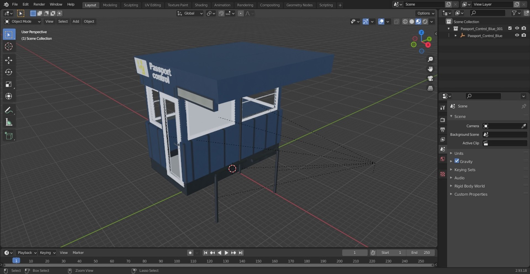Click the Blender logo menu icon
530x274 pixels.
(x=6, y=4)
